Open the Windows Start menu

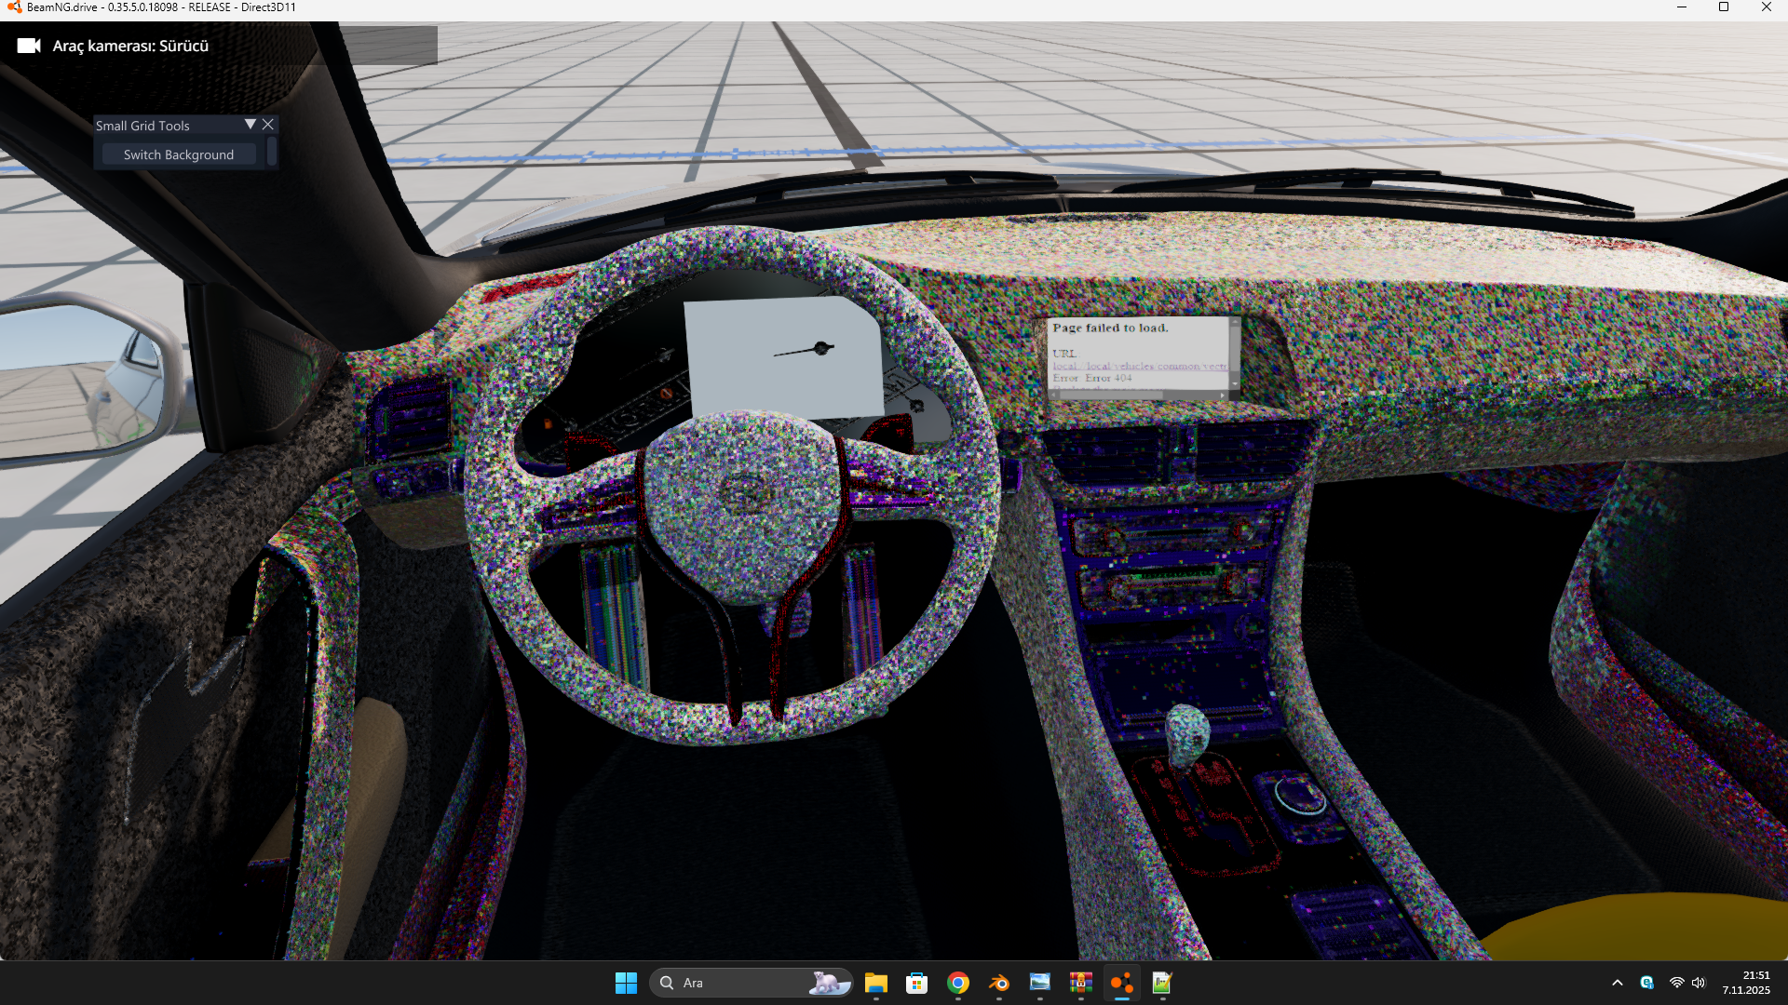click(626, 983)
